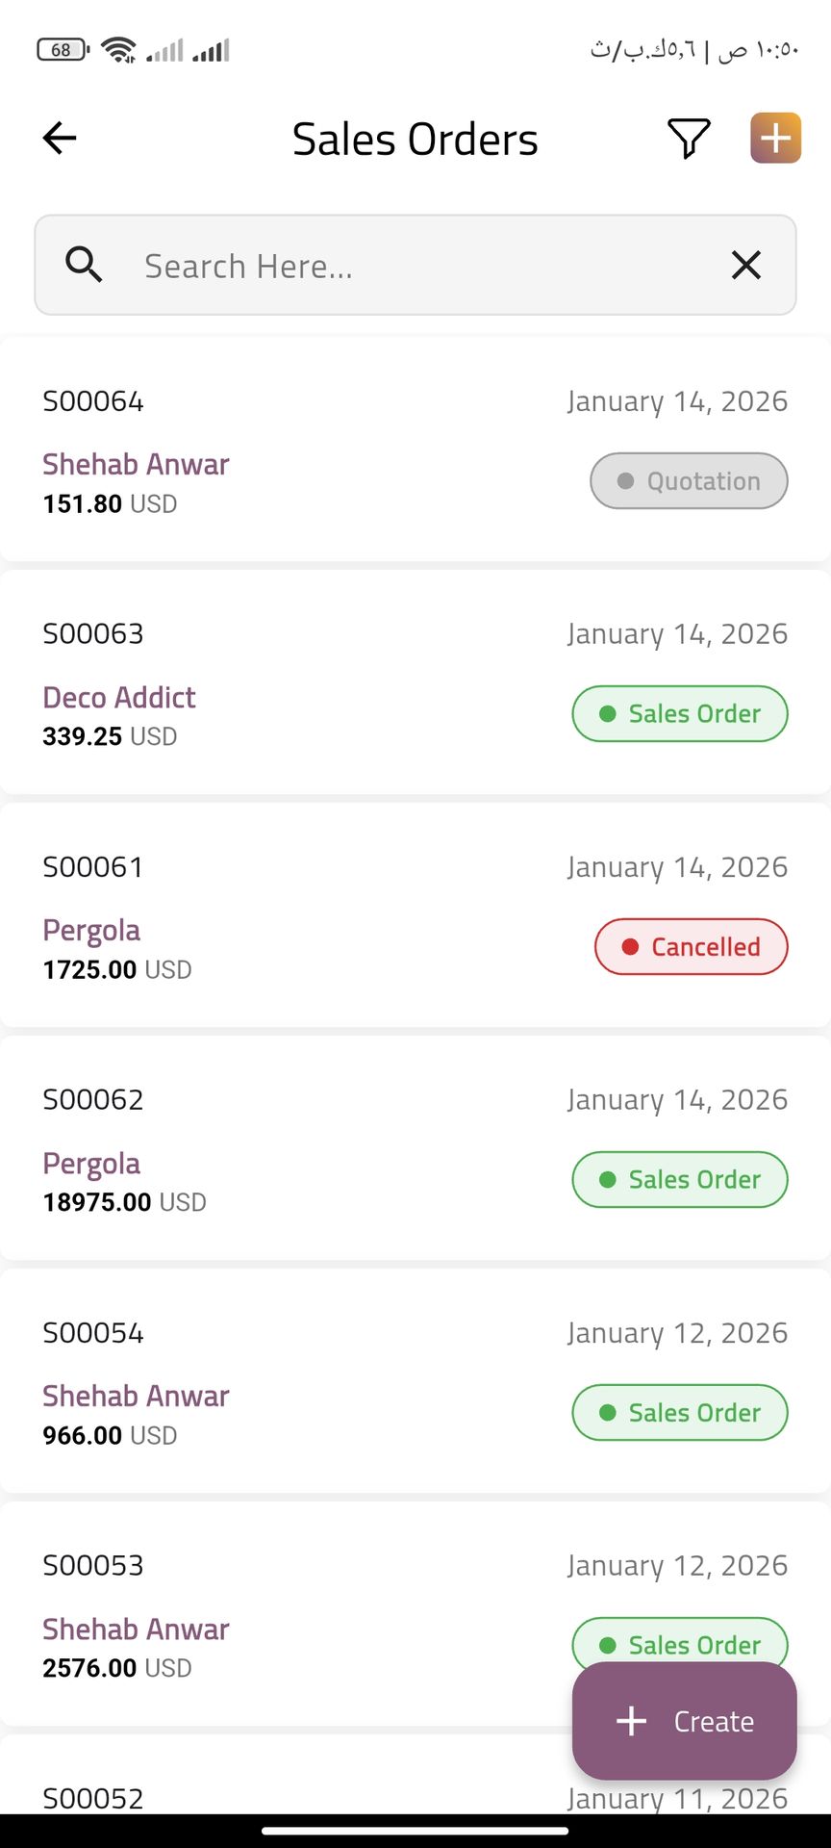
Task: Tap the battery indicator icon
Action: [63, 50]
